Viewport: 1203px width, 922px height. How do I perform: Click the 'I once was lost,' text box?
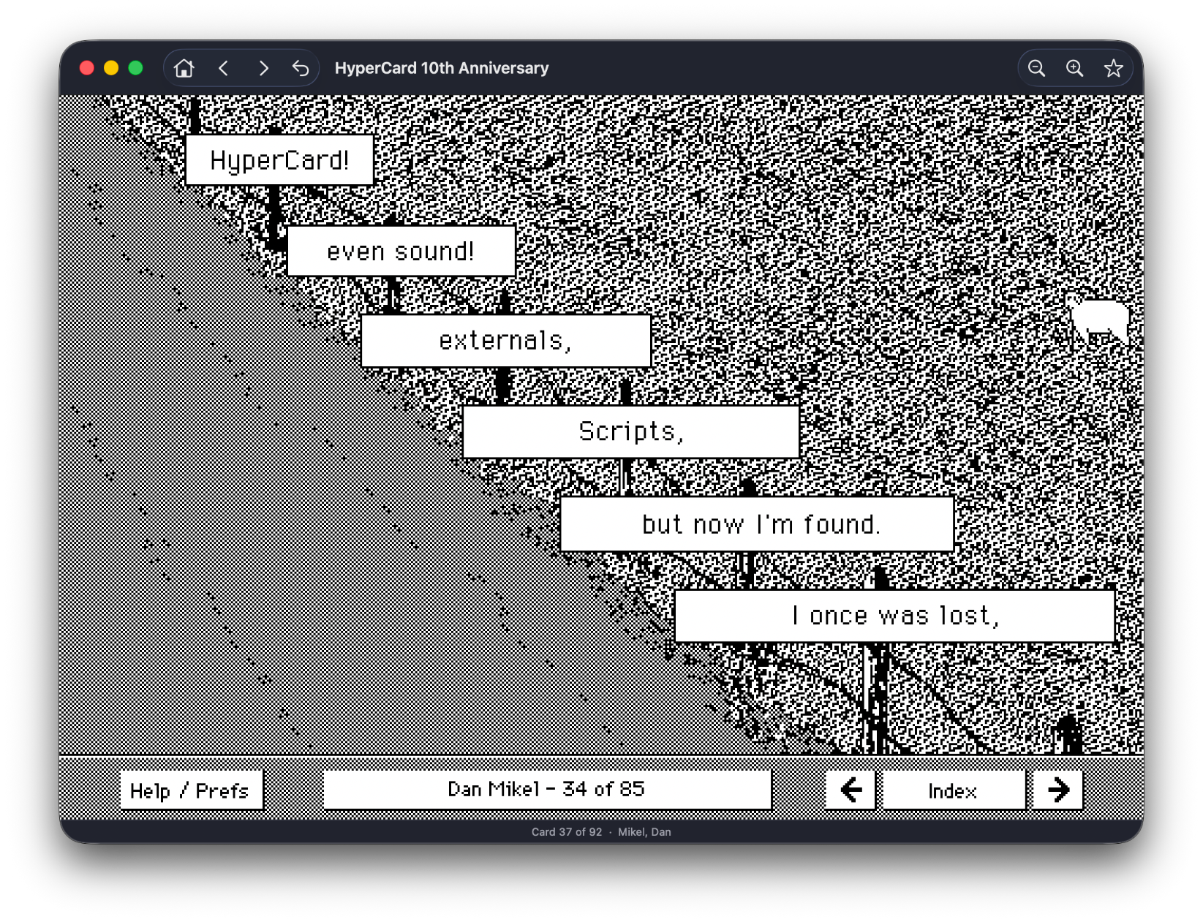pos(894,616)
